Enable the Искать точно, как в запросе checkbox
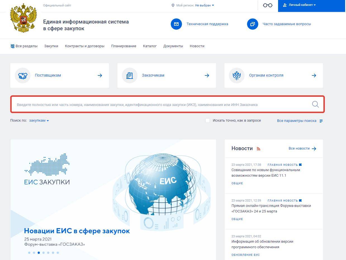The image size is (346, 260). 208,120
